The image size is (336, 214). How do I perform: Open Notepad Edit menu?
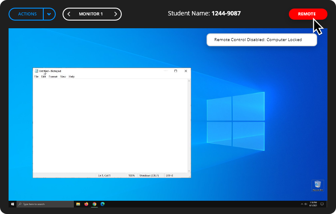pos(44,77)
